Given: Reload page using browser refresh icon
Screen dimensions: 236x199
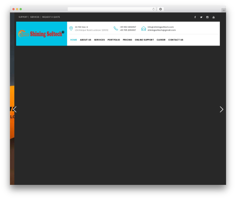Looking at the screenshot, I should coord(153,9).
